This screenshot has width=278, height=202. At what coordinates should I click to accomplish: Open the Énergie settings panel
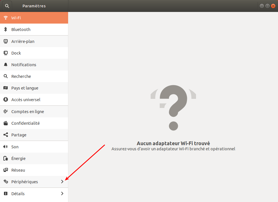(x=18, y=159)
